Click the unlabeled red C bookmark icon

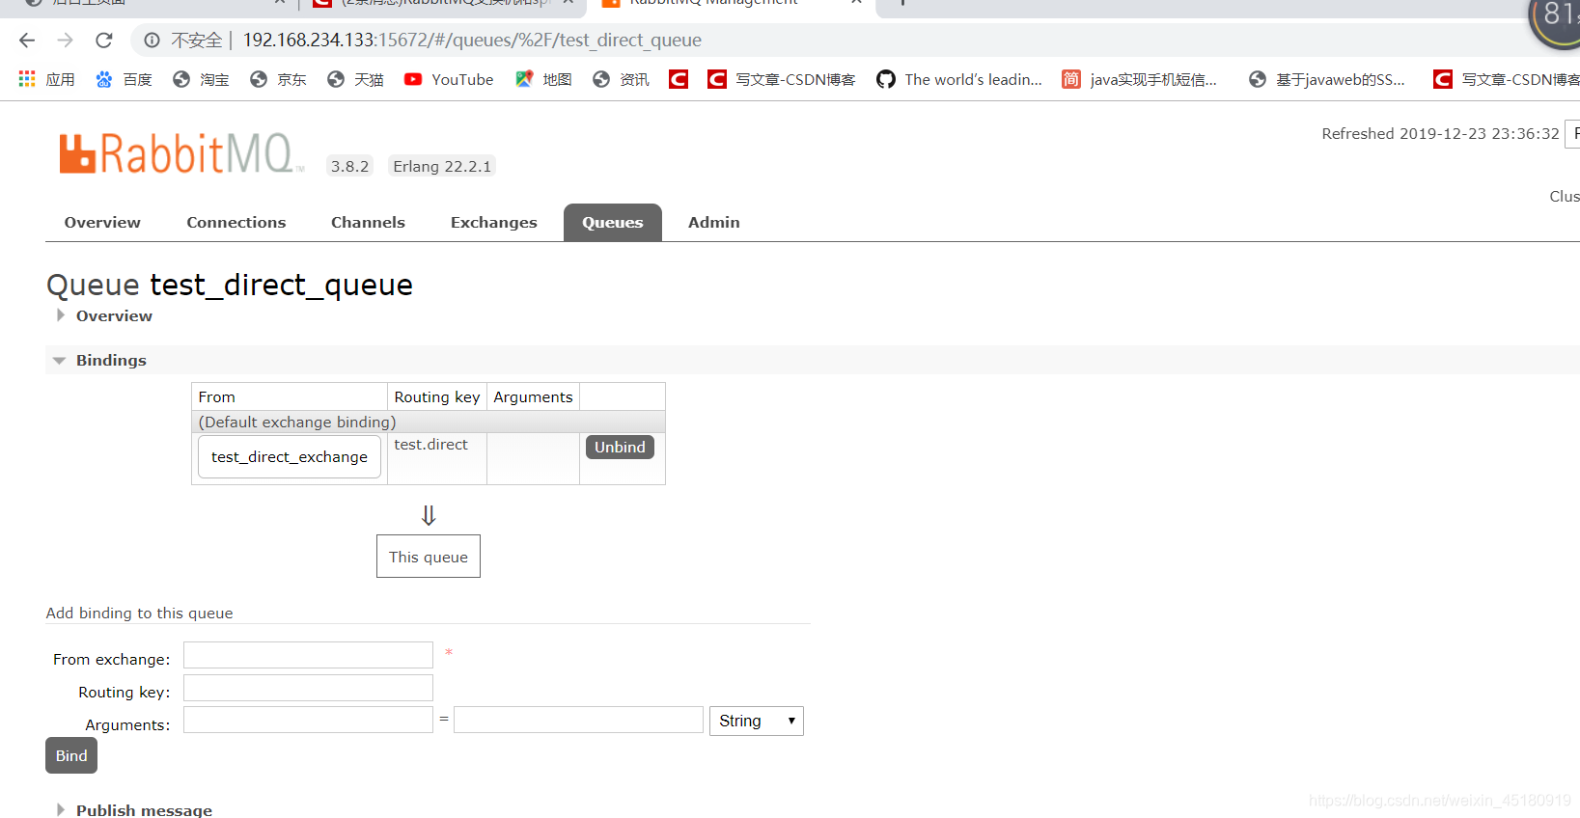pyautogui.click(x=679, y=79)
